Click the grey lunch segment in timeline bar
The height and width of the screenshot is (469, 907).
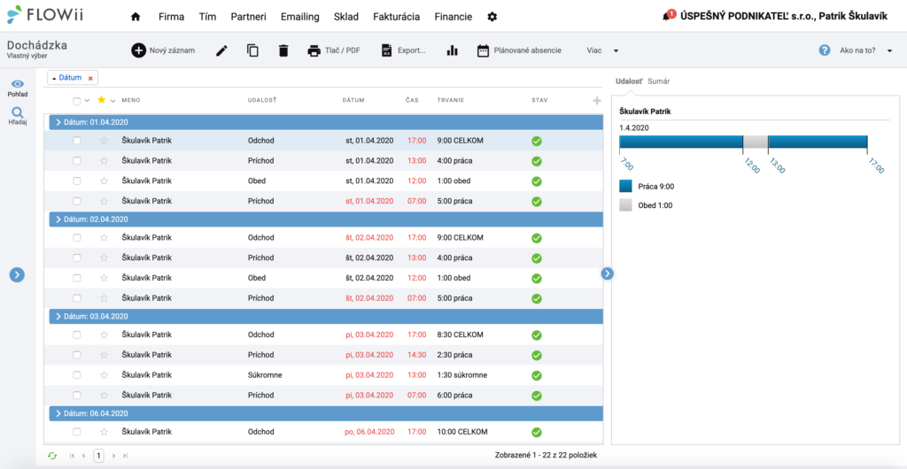coord(755,142)
